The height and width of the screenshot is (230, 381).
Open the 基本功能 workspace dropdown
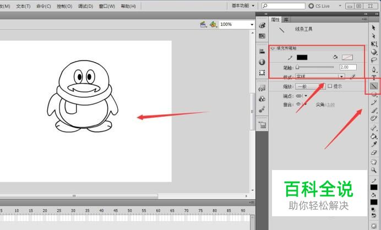click(x=243, y=6)
